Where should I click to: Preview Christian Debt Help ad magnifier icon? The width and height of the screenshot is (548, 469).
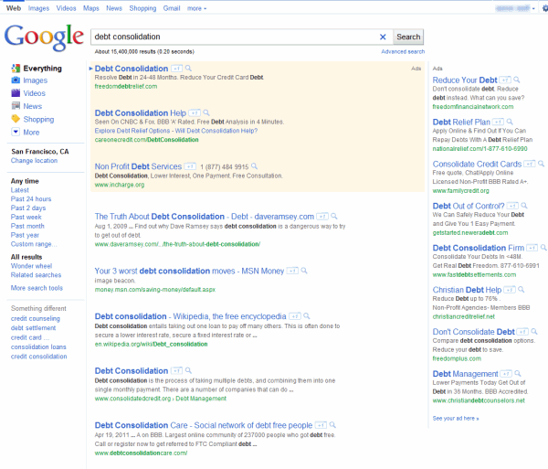[x=522, y=290]
